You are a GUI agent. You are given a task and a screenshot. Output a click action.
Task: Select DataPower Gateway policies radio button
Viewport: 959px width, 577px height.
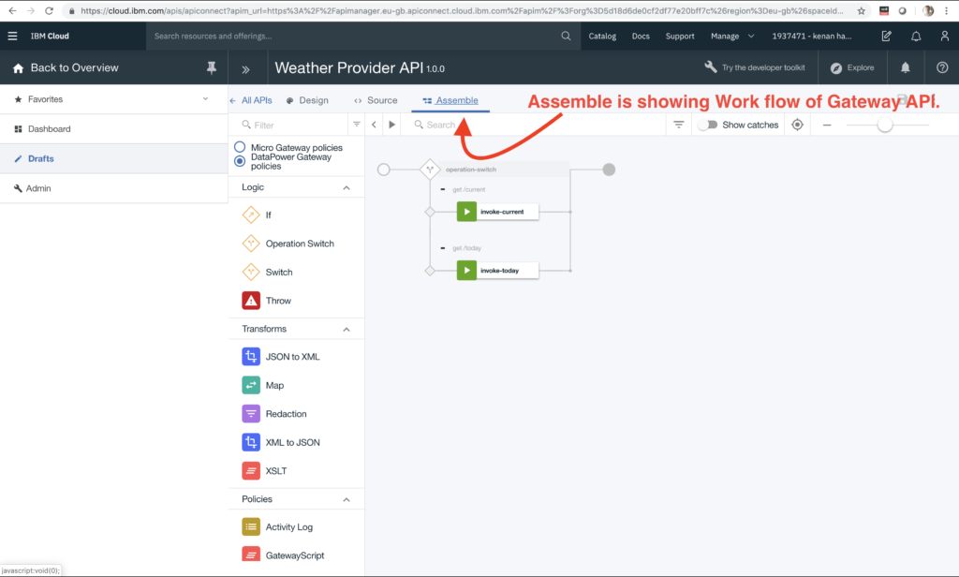(x=240, y=161)
